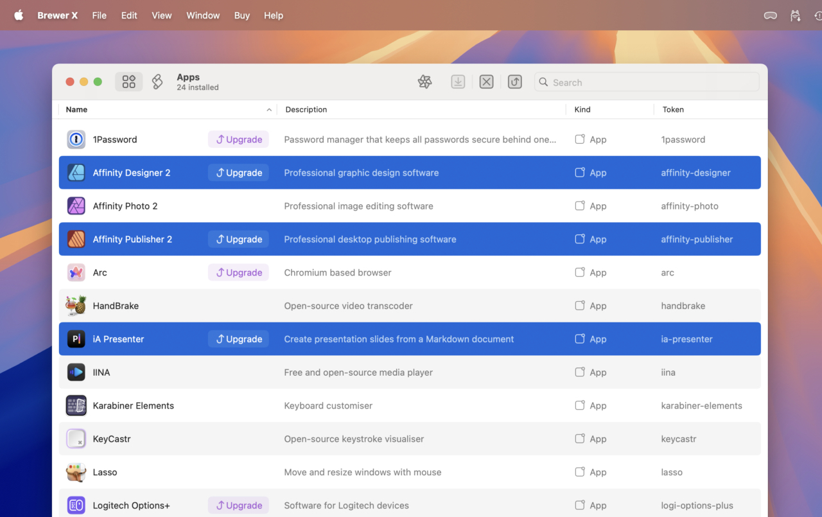The image size is (822, 517).
Task: Click the iA Presenter app icon
Action: pos(76,339)
